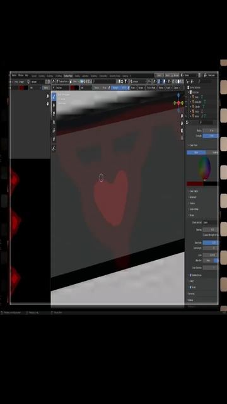Image resolution: width=227 pixels, height=404 pixels.
Task: Click the black secondary color swatch in properties
Action: 211,184
